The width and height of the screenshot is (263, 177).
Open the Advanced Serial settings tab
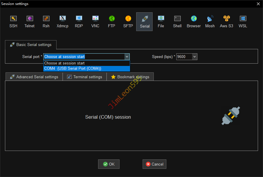(34, 77)
